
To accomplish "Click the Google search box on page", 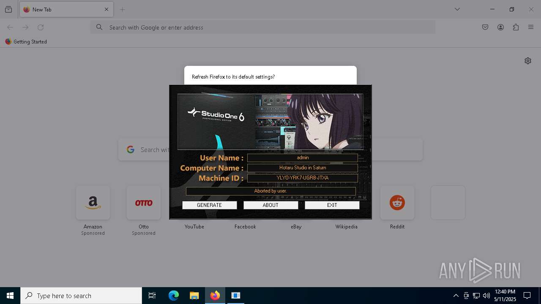I will [x=270, y=149].
